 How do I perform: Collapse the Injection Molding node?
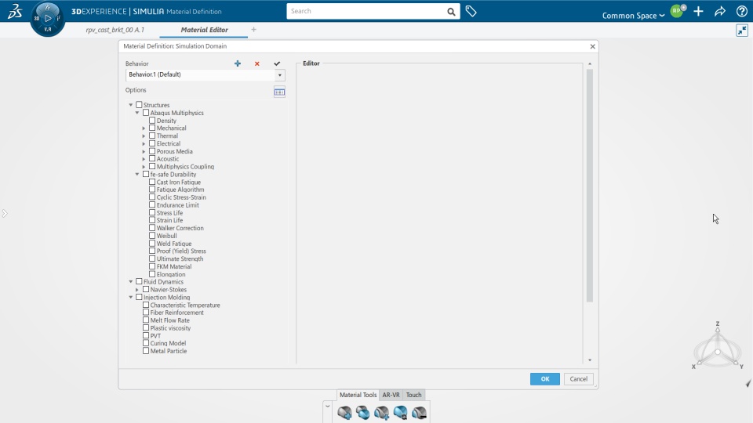point(131,297)
